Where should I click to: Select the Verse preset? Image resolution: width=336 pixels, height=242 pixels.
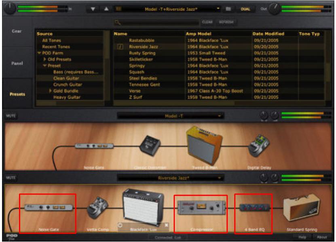point(135,91)
